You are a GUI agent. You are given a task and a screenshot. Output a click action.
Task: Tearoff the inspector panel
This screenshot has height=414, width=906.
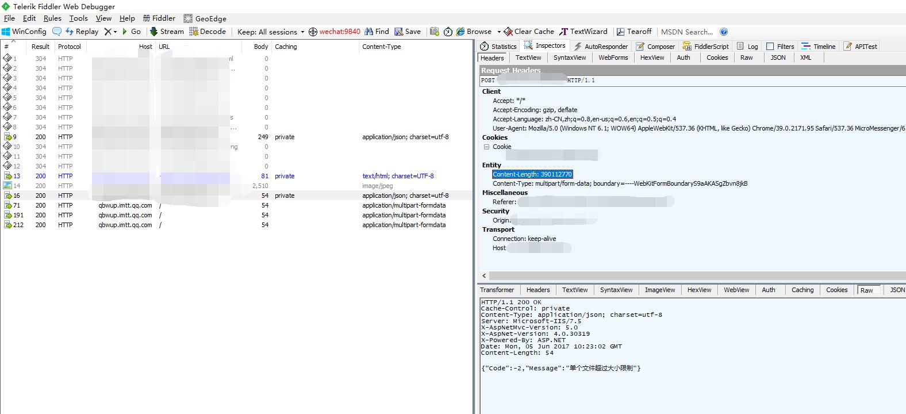point(634,32)
